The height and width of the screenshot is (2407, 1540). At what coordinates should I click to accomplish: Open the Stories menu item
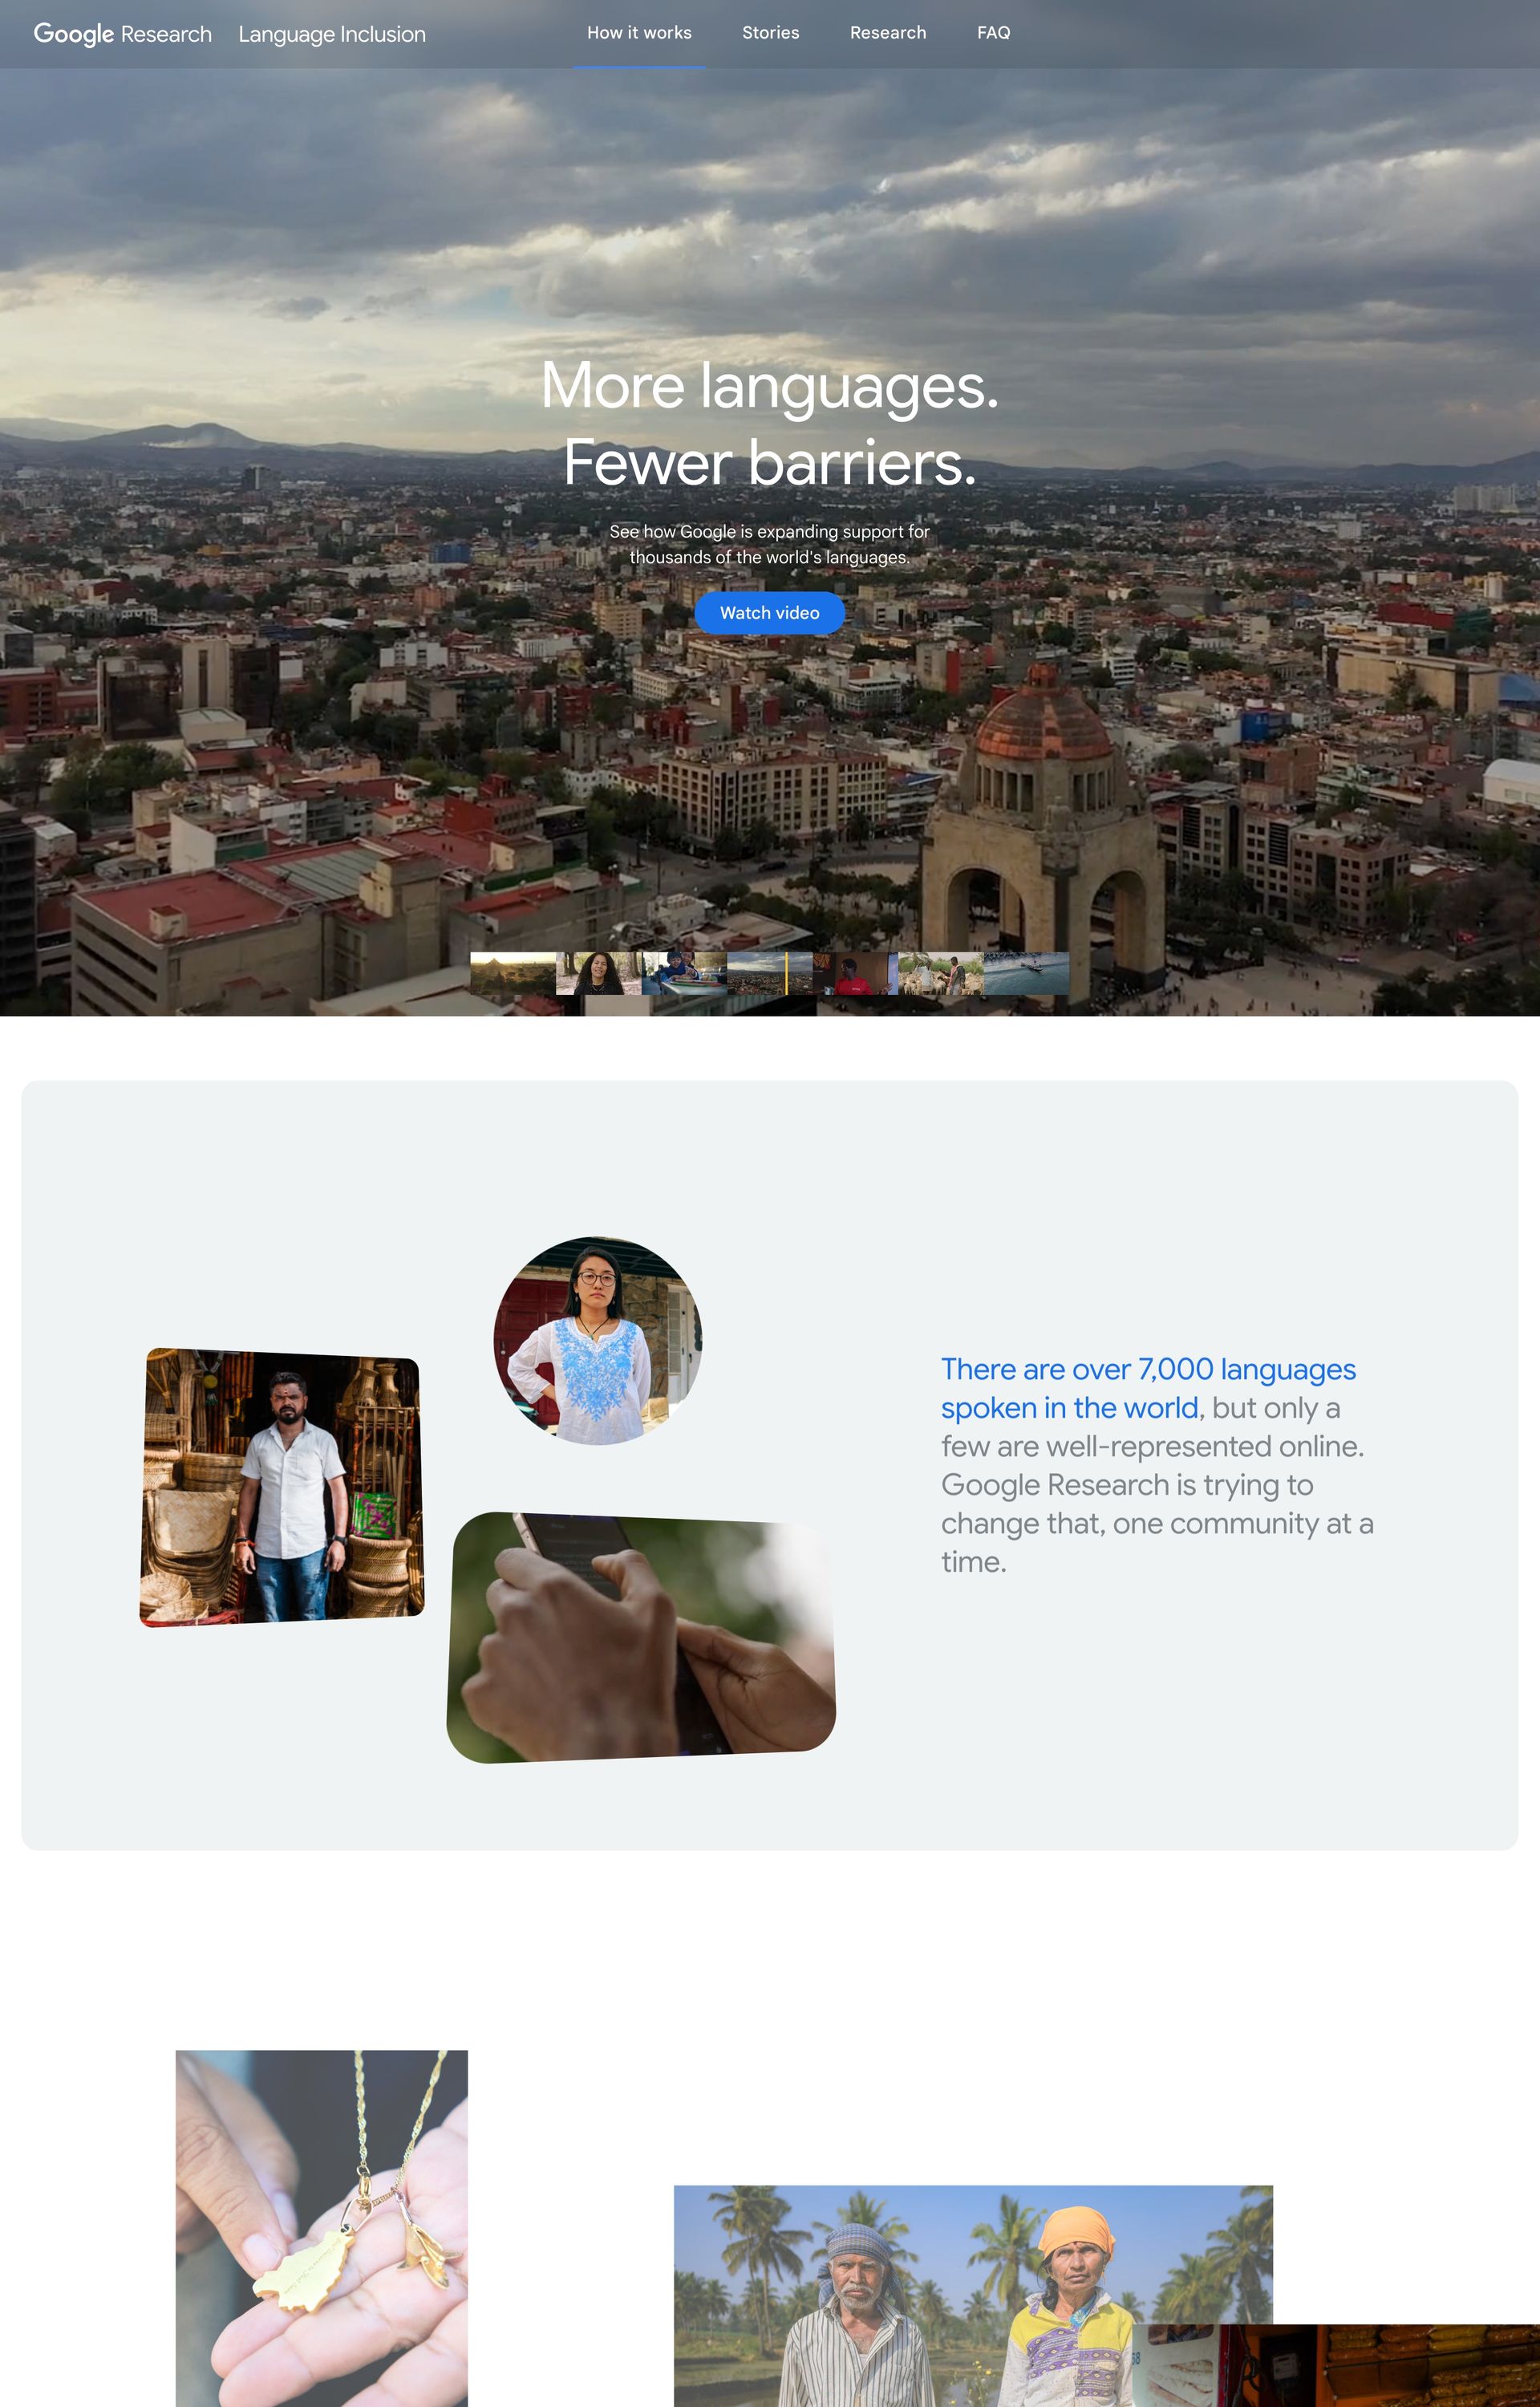pos(771,33)
